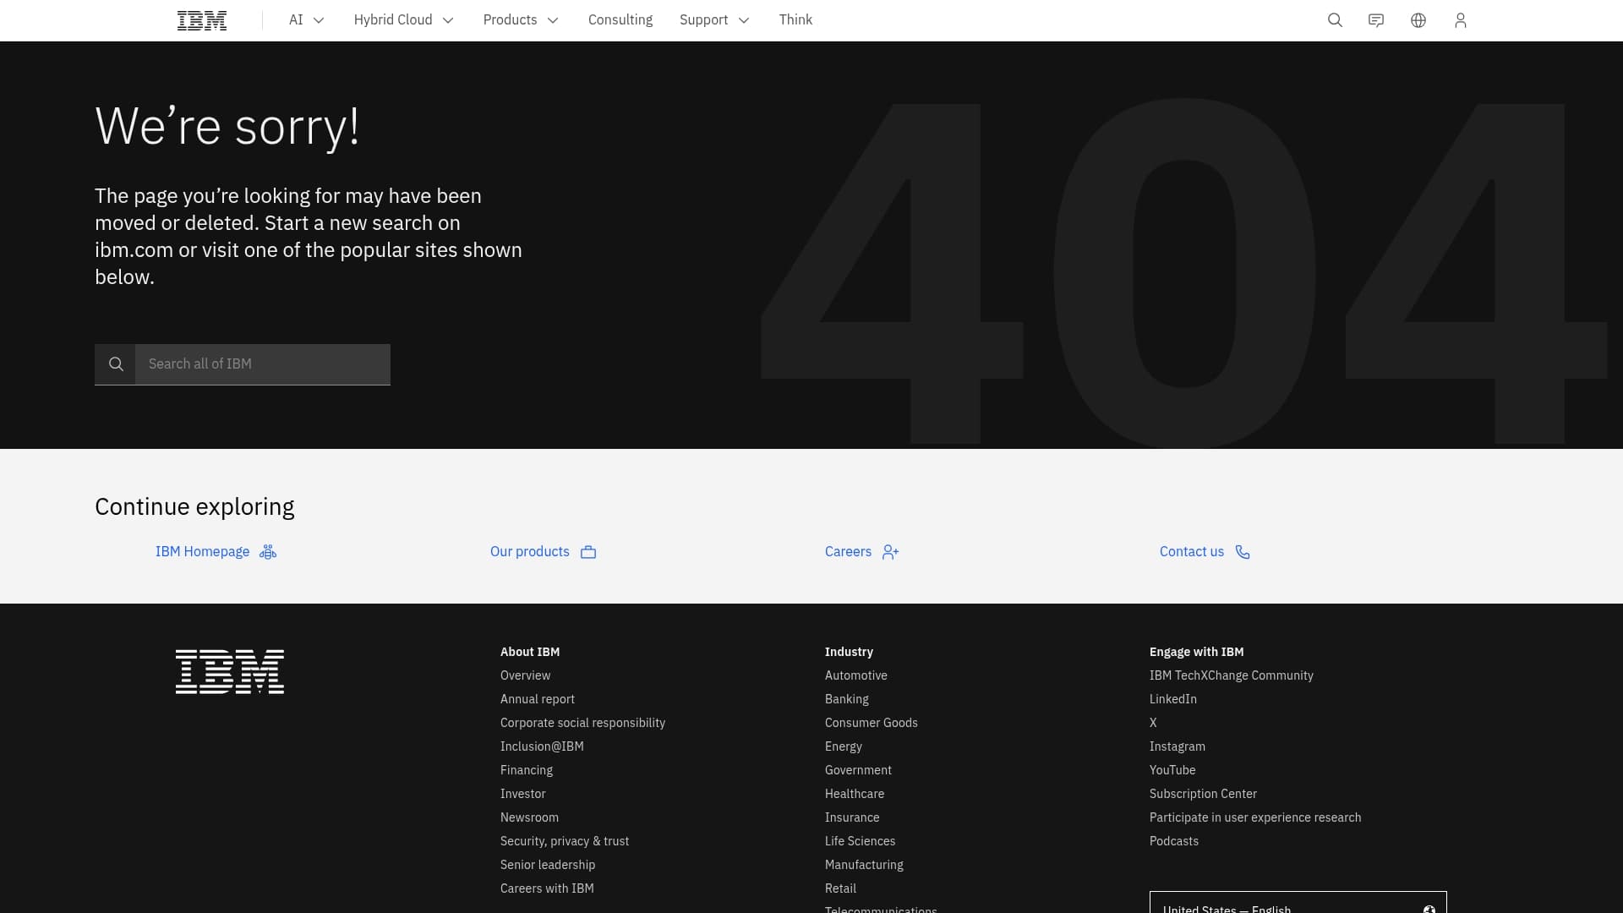Open the Inclusion@IBM footer link
Image resolution: width=1623 pixels, height=913 pixels.
542,746
